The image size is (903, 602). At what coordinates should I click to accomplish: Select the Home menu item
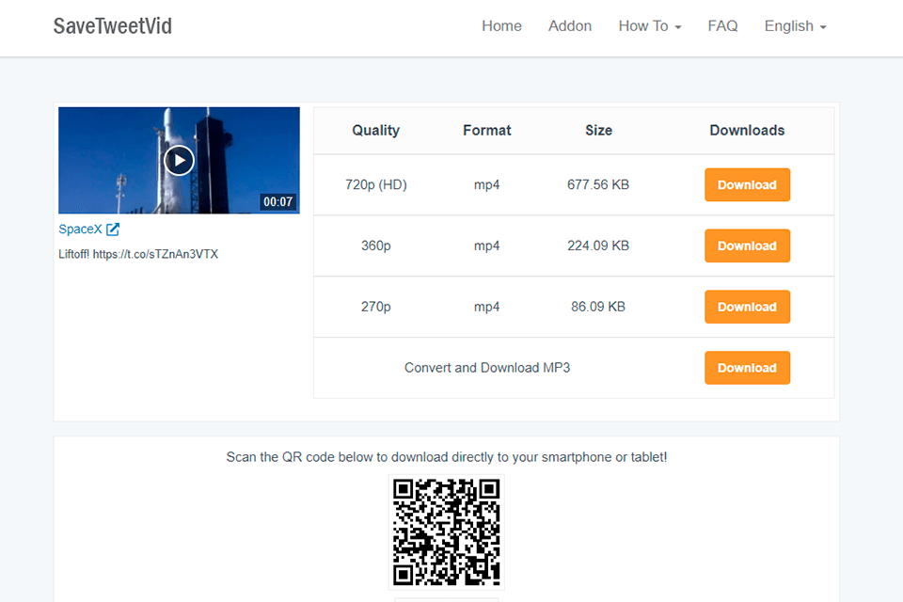(501, 25)
